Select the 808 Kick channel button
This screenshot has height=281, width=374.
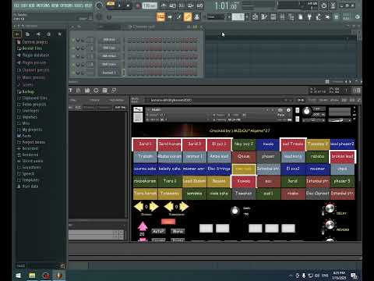click(109, 40)
